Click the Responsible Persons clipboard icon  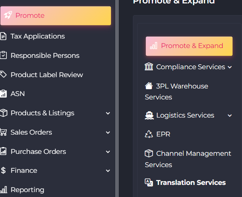[3, 56]
